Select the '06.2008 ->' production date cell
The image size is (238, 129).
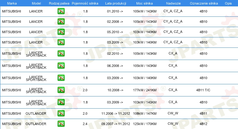click(x=115, y=66)
